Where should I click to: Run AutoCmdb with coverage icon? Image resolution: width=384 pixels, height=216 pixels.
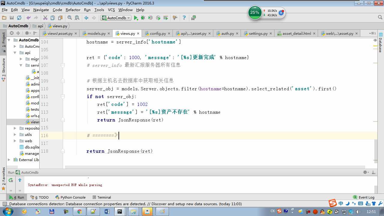151,18
